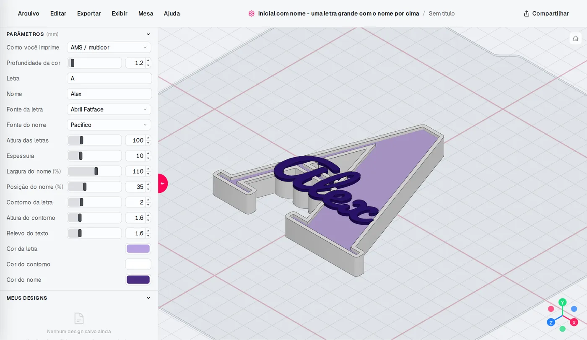Collapse the PARÂMETROS section
The width and height of the screenshot is (587, 340).
tap(148, 34)
